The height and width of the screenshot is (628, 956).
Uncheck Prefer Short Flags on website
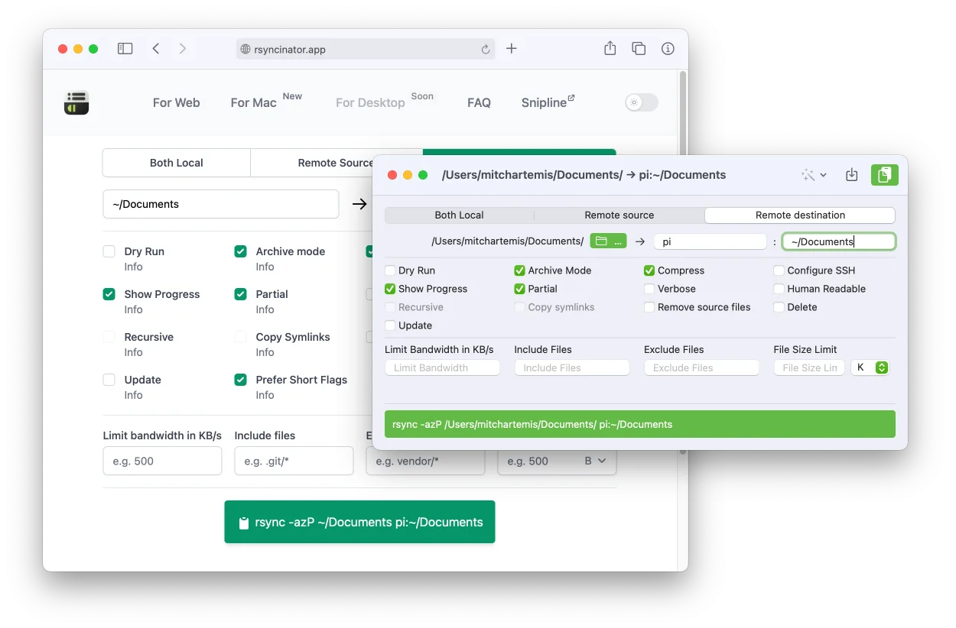[241, 380]
